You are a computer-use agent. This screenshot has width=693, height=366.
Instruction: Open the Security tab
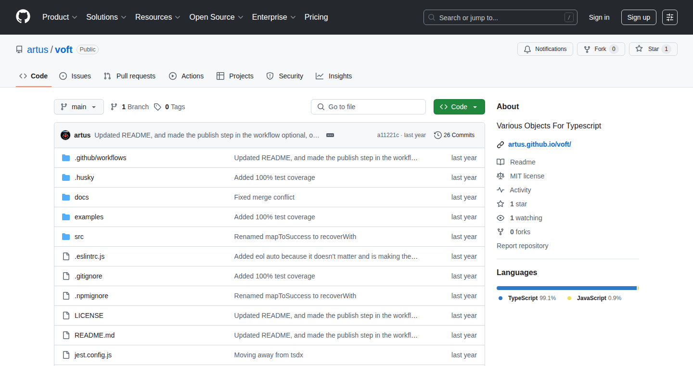285,76
